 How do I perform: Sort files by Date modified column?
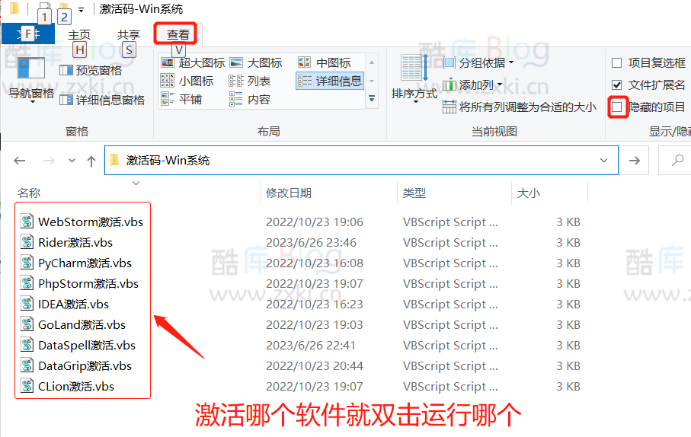point(289,193)
